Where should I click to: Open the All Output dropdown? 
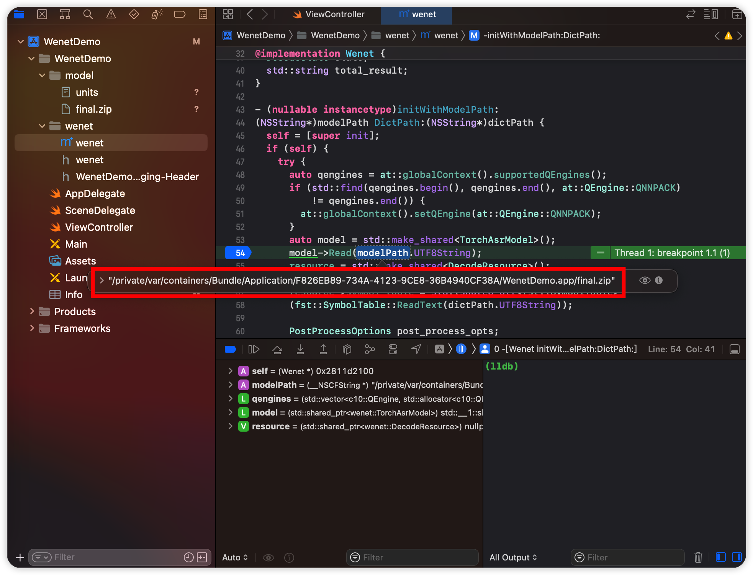pos(513,557)
